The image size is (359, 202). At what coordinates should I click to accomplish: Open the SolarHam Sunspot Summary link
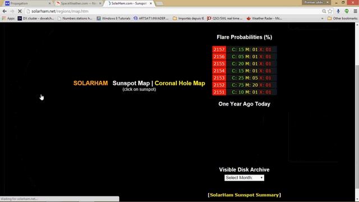pos(245,195)
